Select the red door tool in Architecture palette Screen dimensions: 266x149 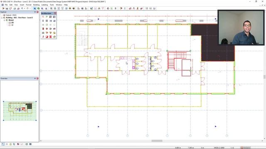[x=43, y=29]
